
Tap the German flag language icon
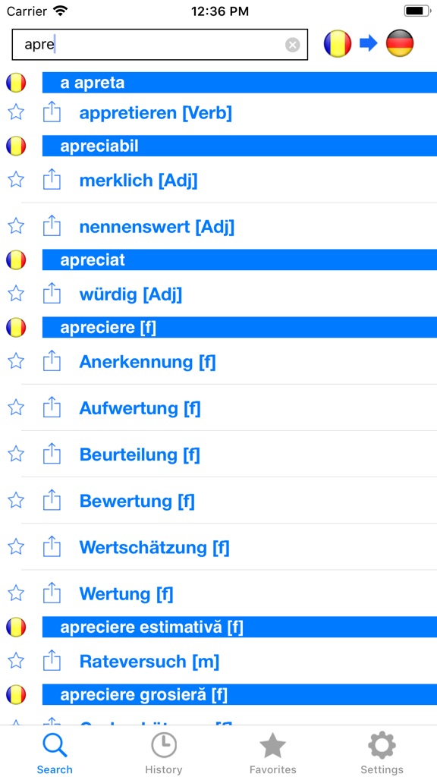(400, 43)
